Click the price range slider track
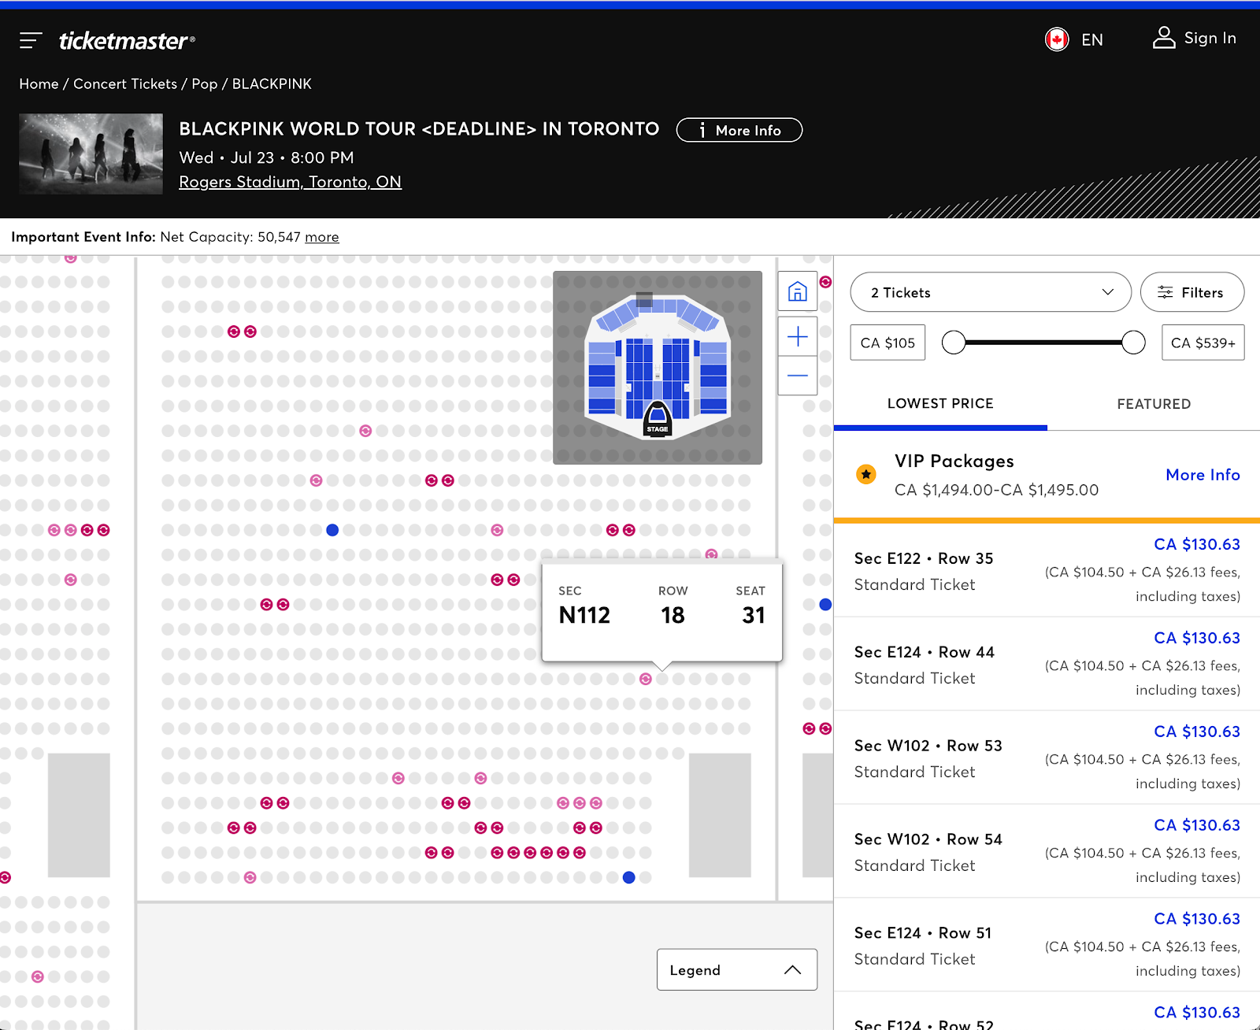Viewport: 1260px width, 1030px height. [x=1043, y=343]
